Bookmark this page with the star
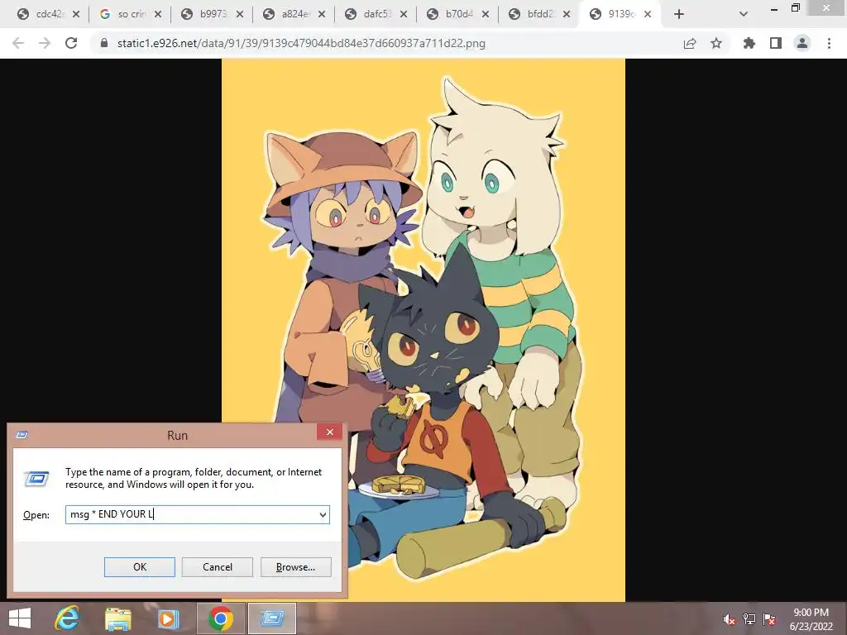This screenshot has width=847, height=635. (716, 43)
